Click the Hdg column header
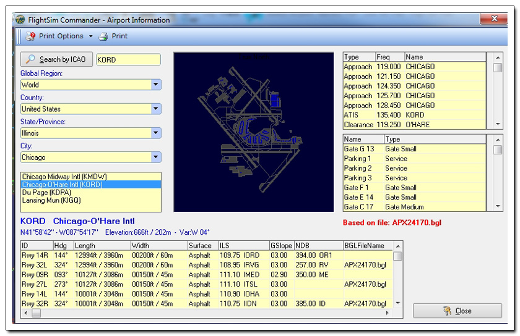520x336 pixels. (63, 246)
